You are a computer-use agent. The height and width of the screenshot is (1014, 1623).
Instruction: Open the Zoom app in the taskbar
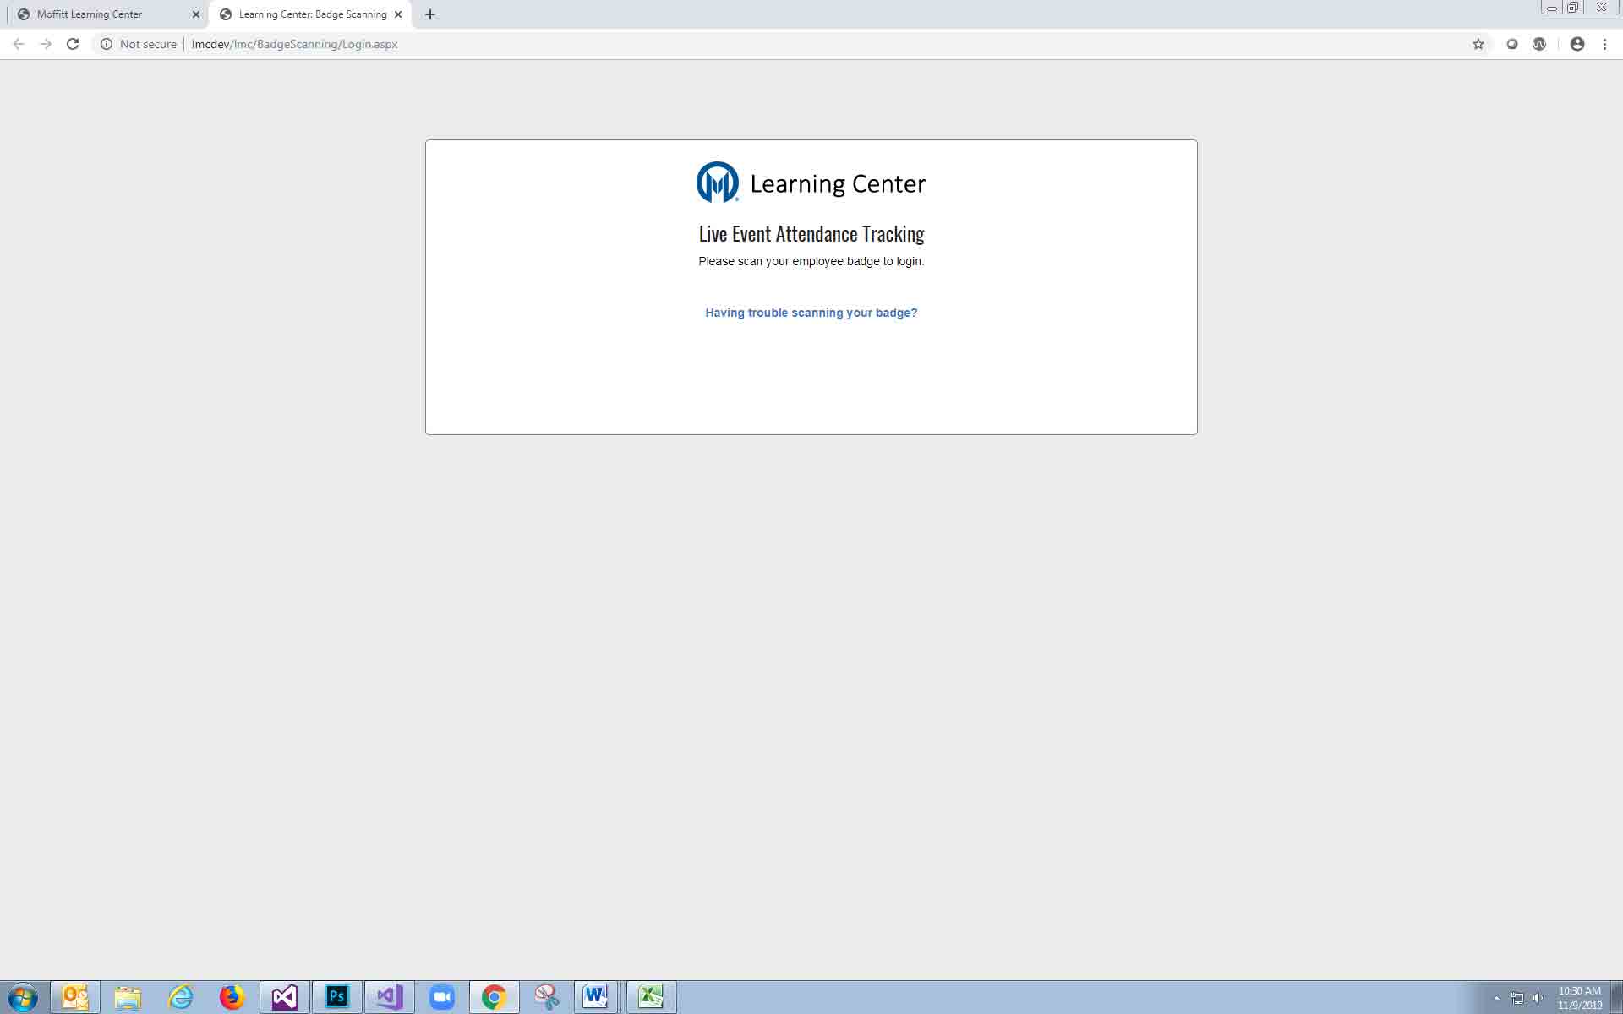(x=441, y=997)
